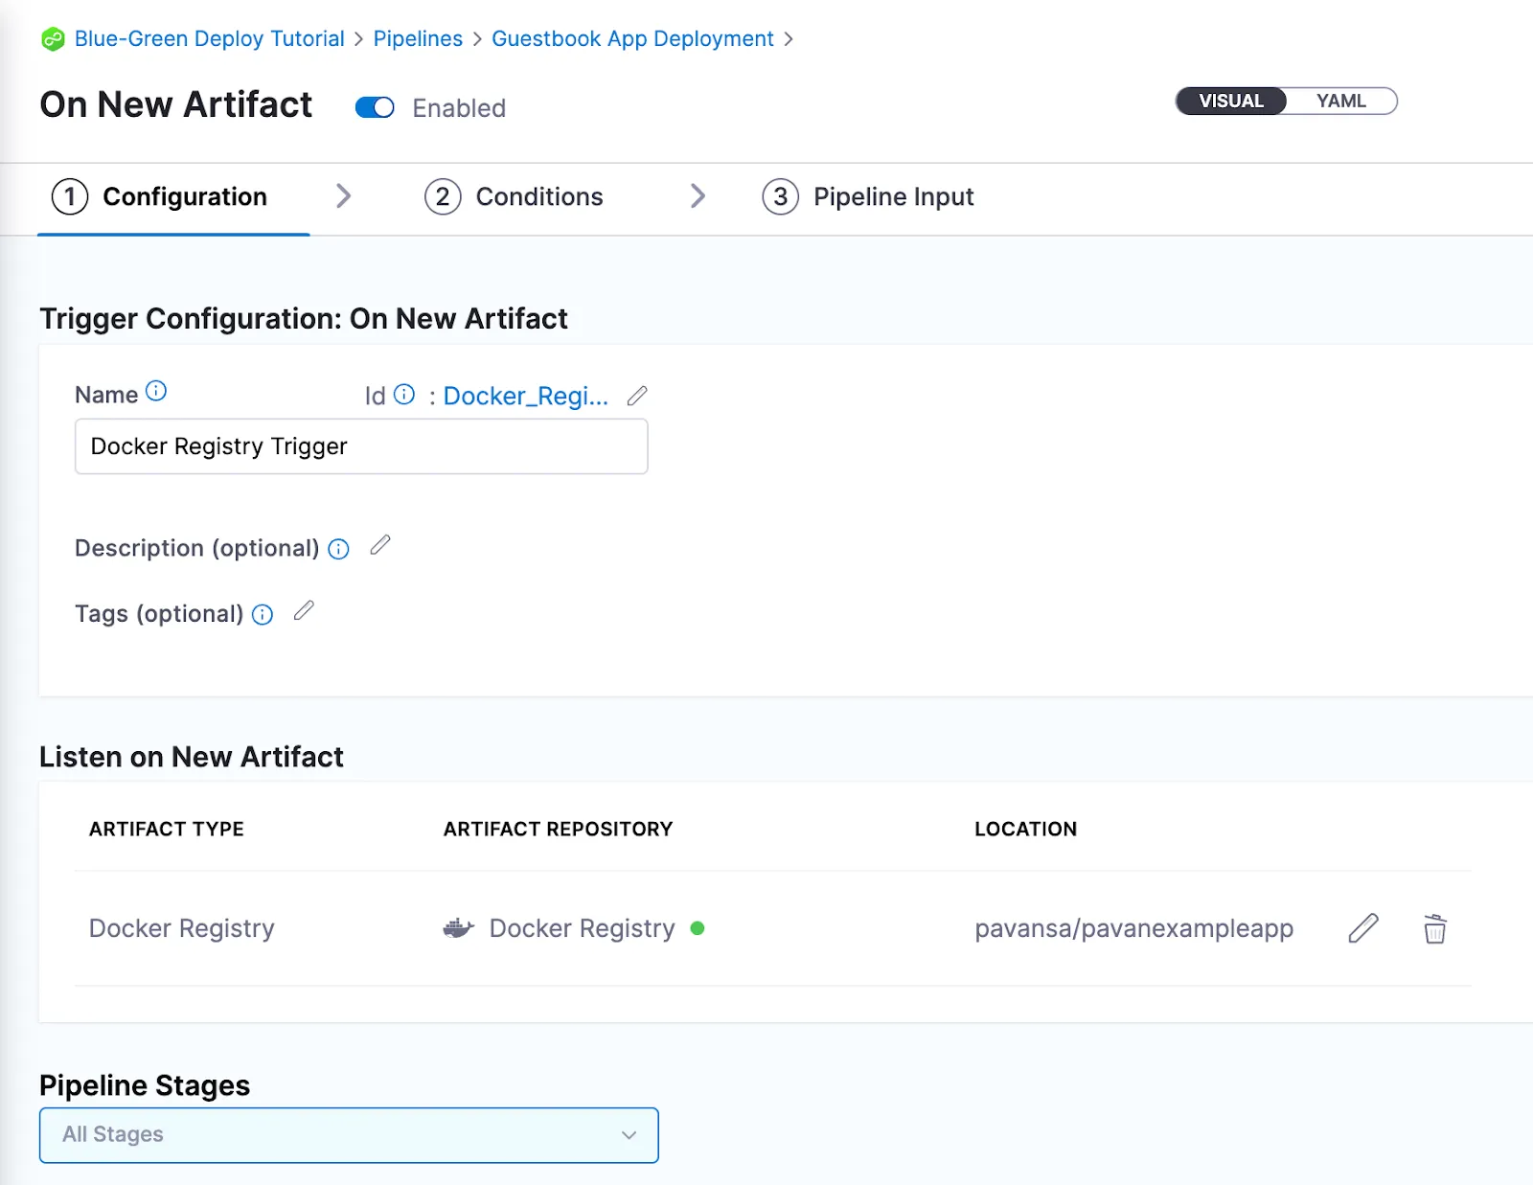
Task: Disable the trigger using the Enabled toggle
Action: pyautogui.click(x=374, y=107)
